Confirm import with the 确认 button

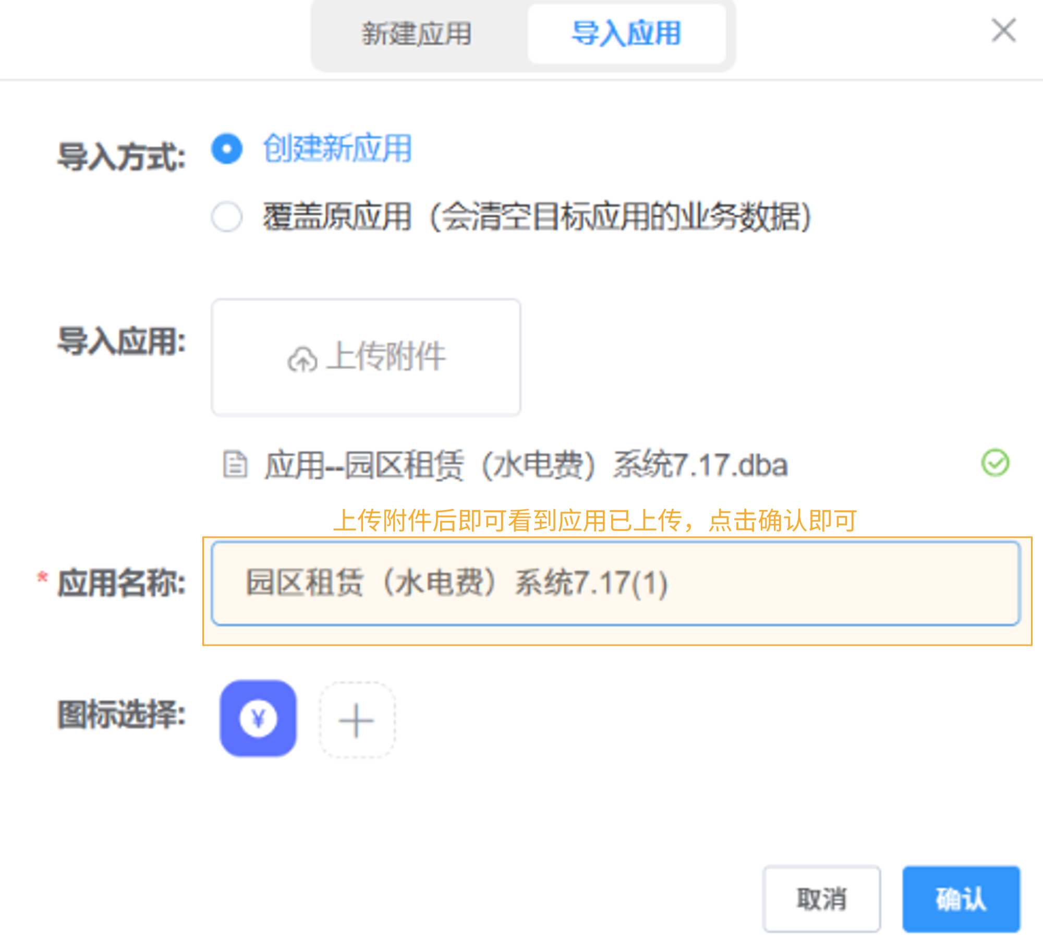[x=961, y=899]
